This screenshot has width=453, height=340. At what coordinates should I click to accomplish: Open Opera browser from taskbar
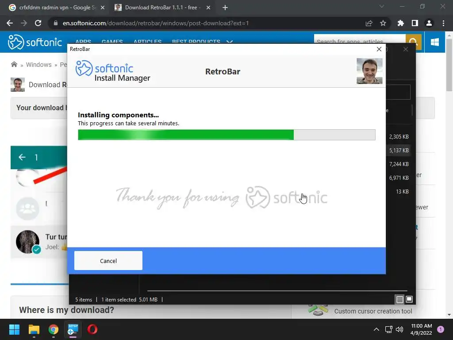click(92, 329)
